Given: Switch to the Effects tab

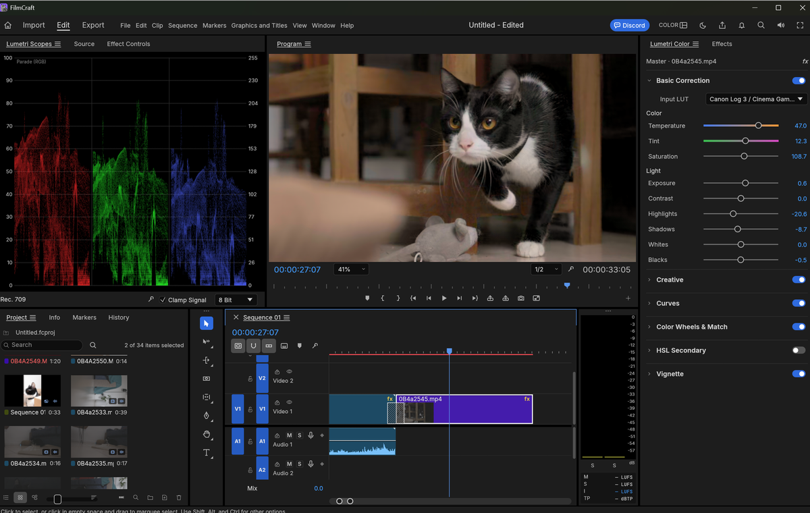Looking at the screenshot, I should point(722,44).
